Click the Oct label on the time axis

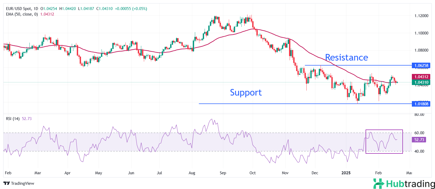tap(252, 173)
